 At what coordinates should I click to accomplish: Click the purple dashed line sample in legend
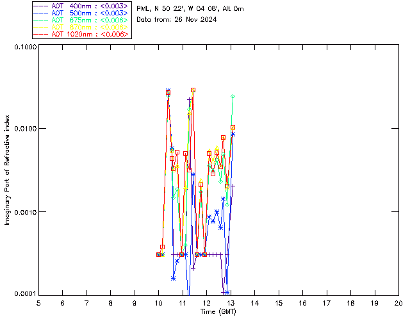coord(41,6)
